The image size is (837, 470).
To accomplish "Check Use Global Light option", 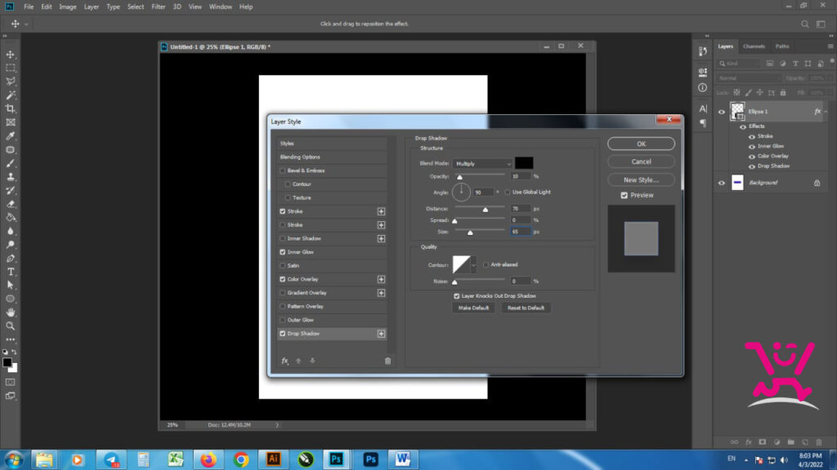I will click(x=507, y=192).
